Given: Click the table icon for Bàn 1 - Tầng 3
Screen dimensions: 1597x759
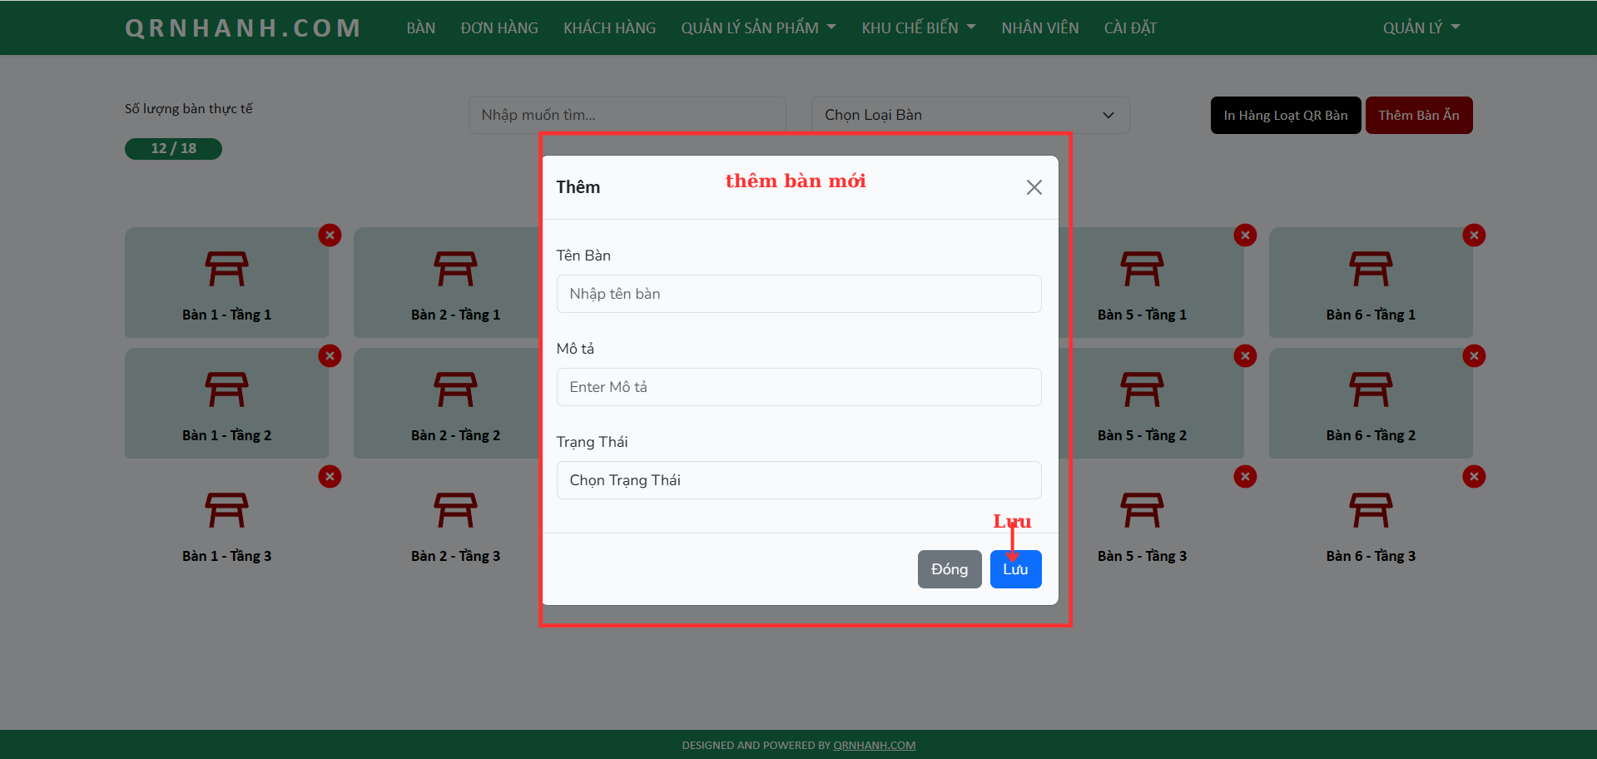Looking at the screenshot, I should (226, 511).
